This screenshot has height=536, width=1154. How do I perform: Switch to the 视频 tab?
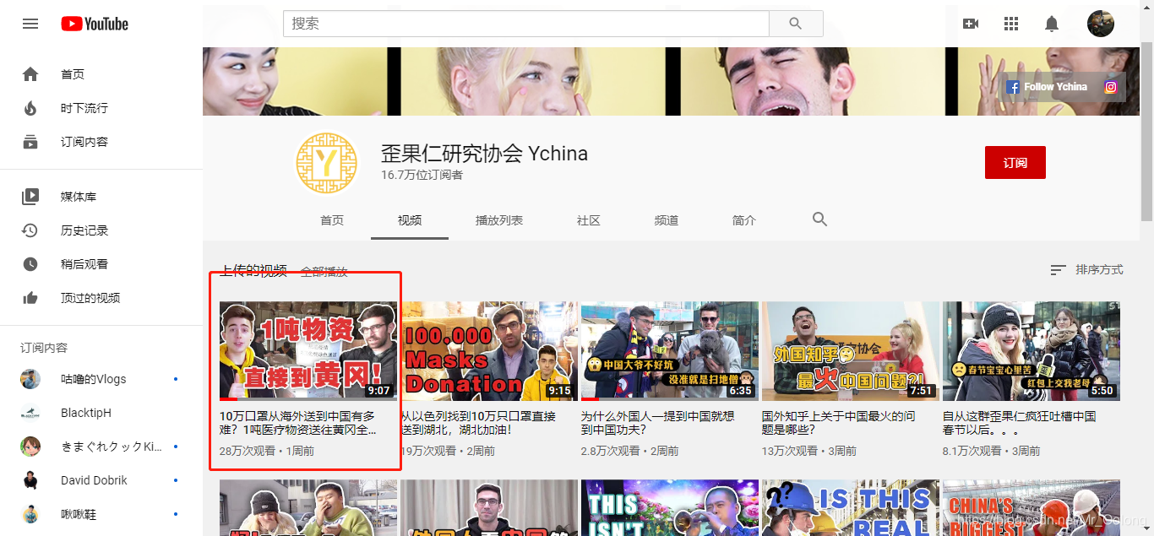410,220
